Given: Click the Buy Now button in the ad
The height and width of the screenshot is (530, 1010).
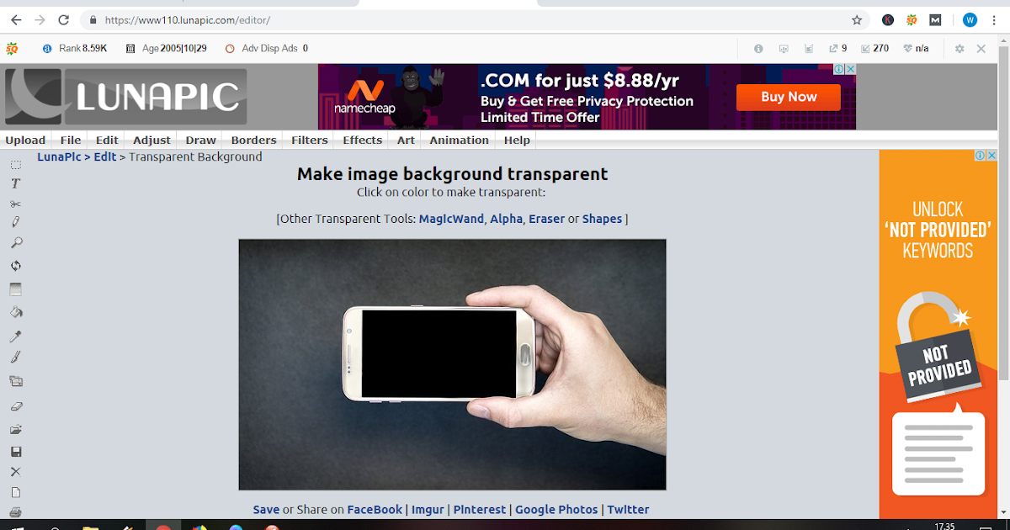Looking at the screenshot, I should point(788,97).
